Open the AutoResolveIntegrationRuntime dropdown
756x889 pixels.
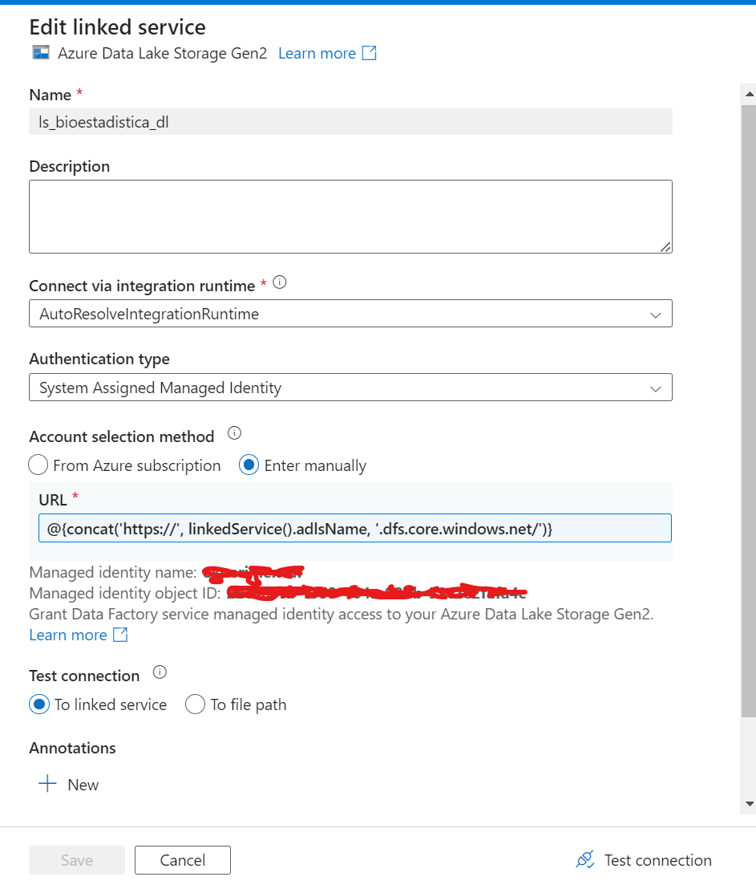click(350, 314)
